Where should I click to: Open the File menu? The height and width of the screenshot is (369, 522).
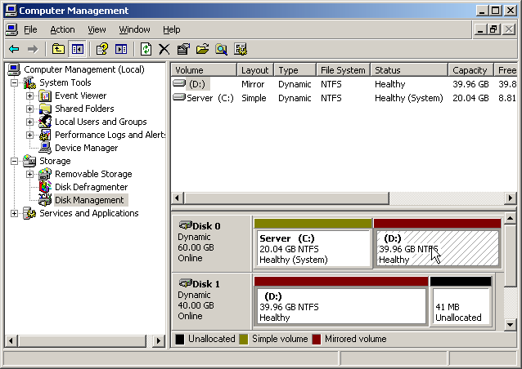point(30,29)
